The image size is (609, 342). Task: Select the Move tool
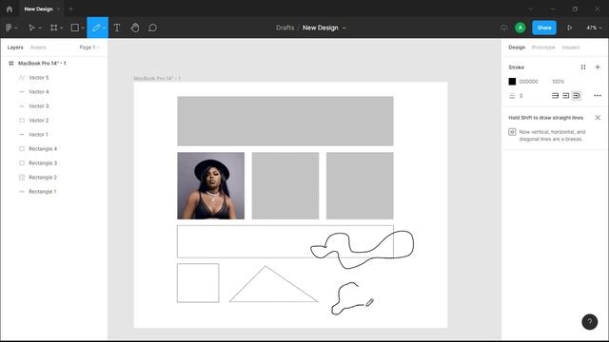point(31,28)
